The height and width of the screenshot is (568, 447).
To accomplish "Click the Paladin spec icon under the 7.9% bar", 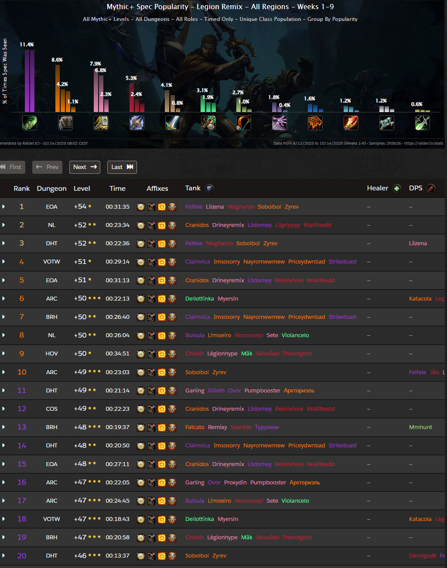I will tap(101, 123).
